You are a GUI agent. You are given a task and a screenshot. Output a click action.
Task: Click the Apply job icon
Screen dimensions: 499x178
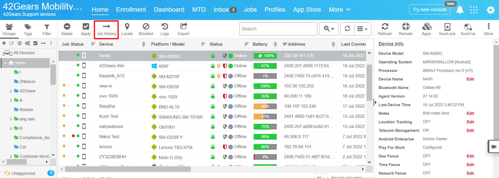tap(86, 29)
